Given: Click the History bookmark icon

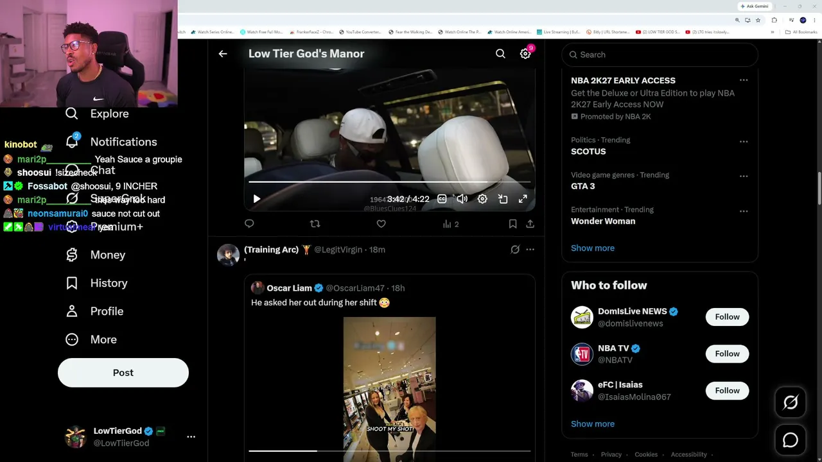Looking at the screenshot, I should (72, 283).
